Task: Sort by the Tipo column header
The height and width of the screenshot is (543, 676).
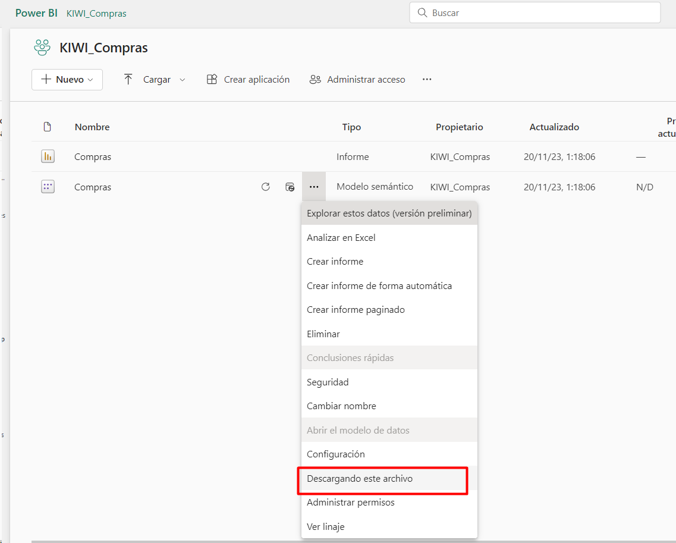Action: 351,127
